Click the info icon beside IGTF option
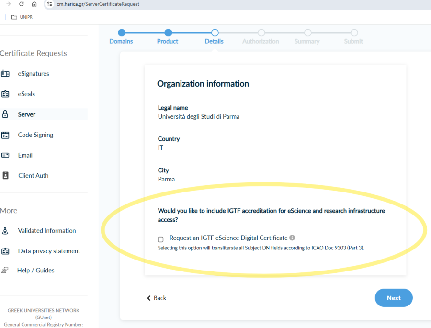Viewport: 431px width, 328px height. (x=292, y=238)
